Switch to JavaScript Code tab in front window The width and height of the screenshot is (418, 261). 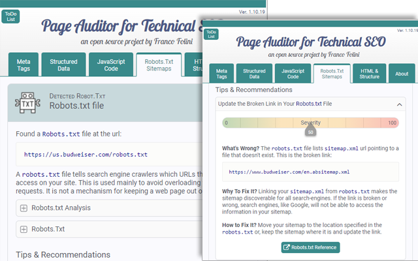pos(293,74)
